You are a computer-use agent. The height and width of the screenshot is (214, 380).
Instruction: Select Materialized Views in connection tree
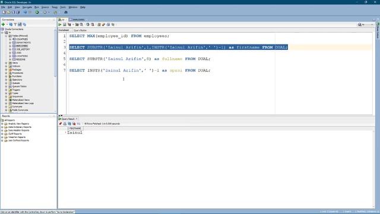pos(21,100)
